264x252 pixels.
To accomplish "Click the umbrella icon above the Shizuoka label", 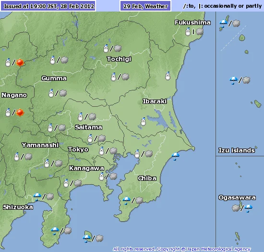I will (37, 197).
